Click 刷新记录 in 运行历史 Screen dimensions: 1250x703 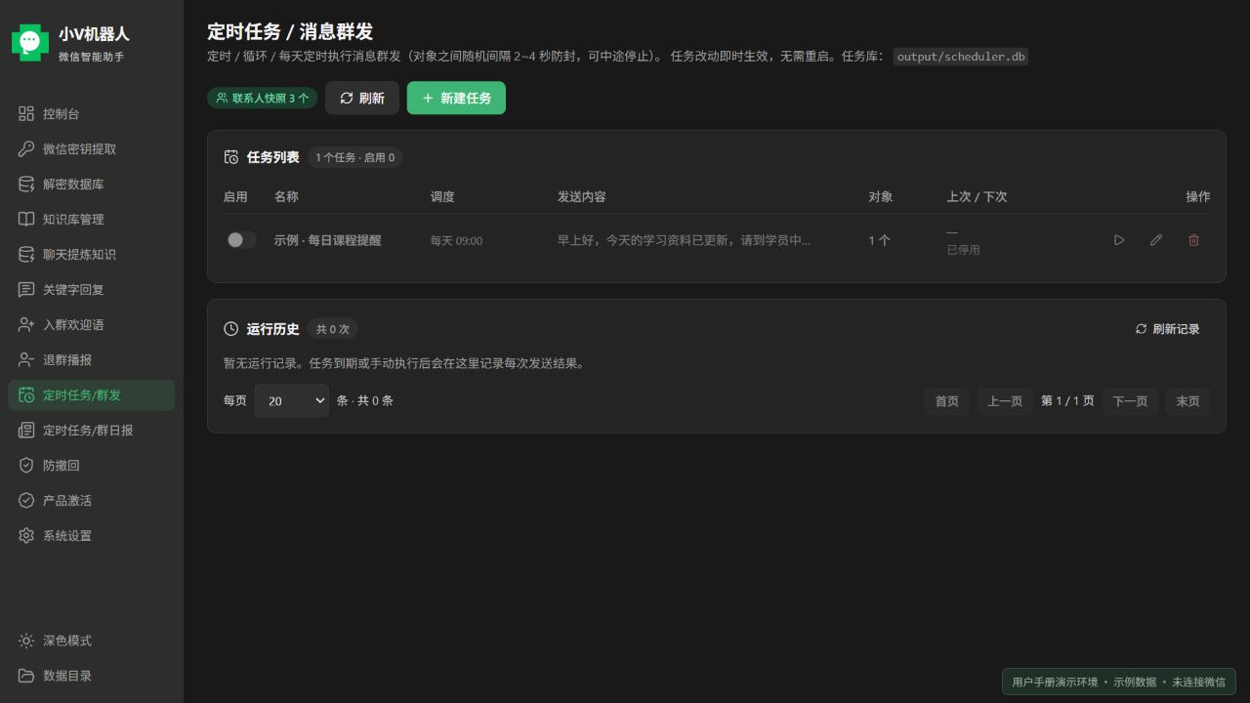(1167, 329)
